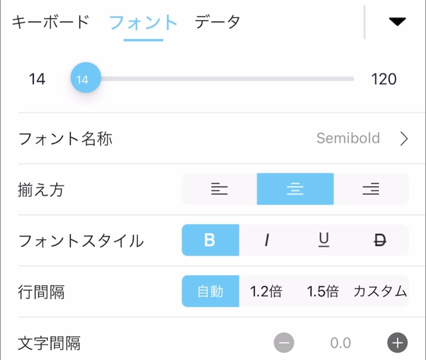Toggle underline font style U
The width and height of the screenshot is (426, 360).
[x=324, y=240]
